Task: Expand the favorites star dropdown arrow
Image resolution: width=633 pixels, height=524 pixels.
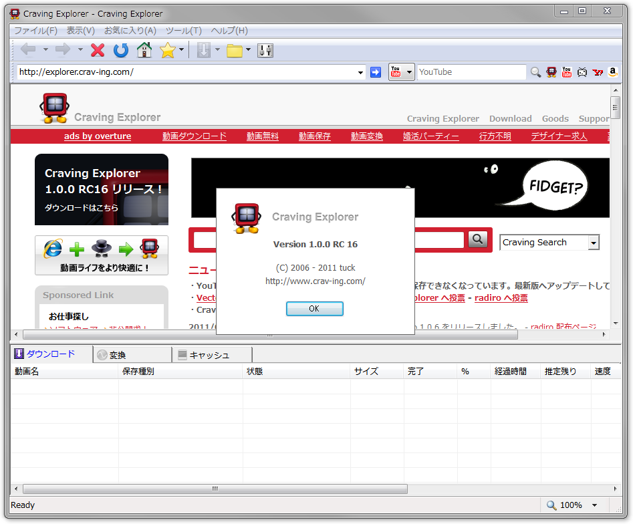Action: [x=181, y=49]
